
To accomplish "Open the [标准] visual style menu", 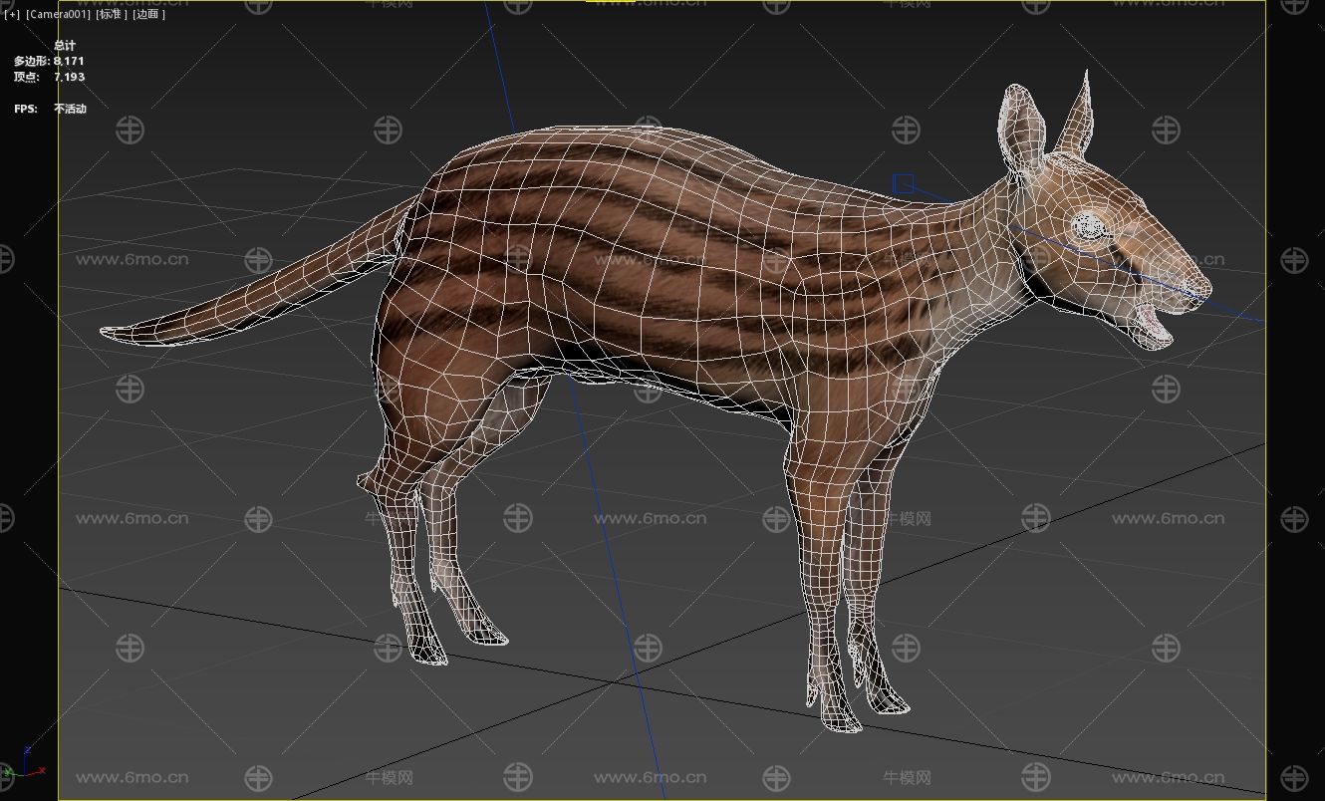I will pyautogui.click(x=112, y=14).
